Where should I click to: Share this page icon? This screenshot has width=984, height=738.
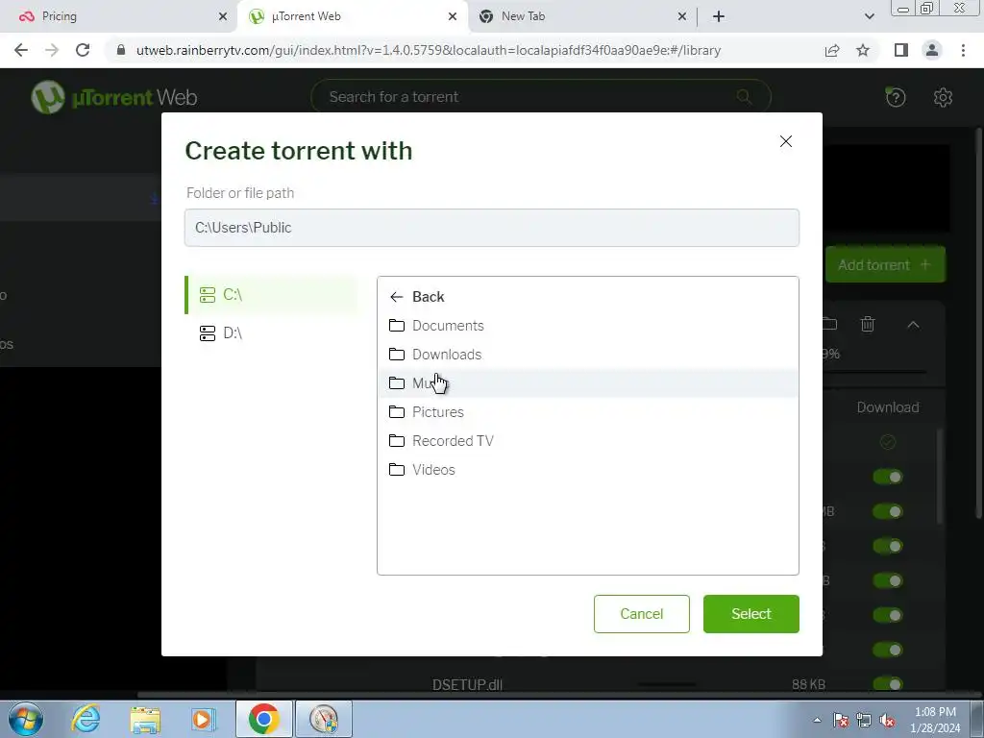click(832, 50)
